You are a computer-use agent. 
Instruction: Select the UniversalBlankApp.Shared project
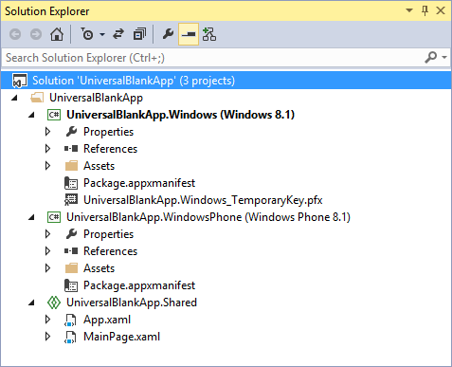132,303
